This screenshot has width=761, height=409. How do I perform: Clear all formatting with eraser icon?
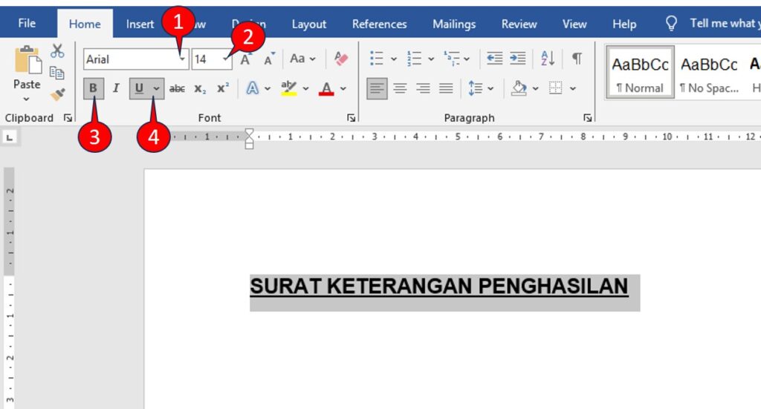click(x=341, y=59)
